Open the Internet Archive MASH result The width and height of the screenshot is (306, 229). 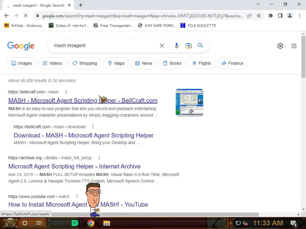(x=74, y=166)
